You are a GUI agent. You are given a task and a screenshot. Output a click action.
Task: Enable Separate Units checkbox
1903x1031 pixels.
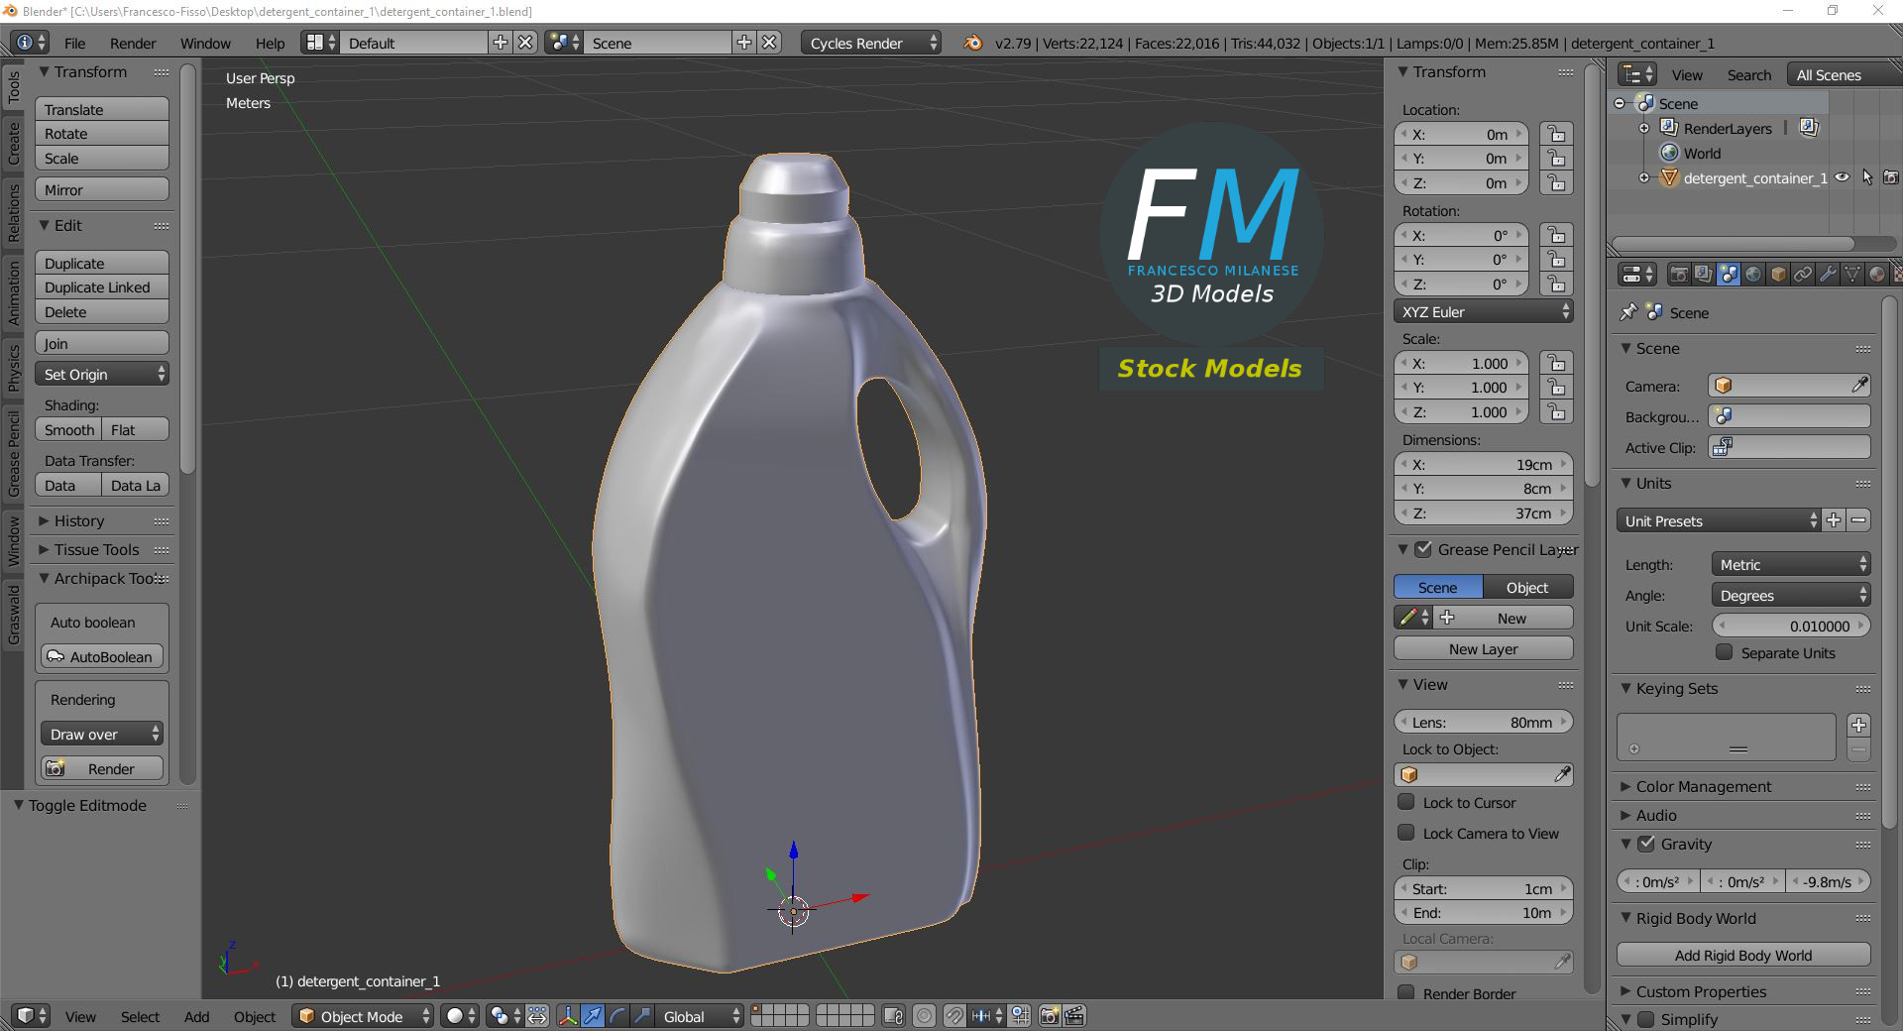click(x=1725, y=652)
